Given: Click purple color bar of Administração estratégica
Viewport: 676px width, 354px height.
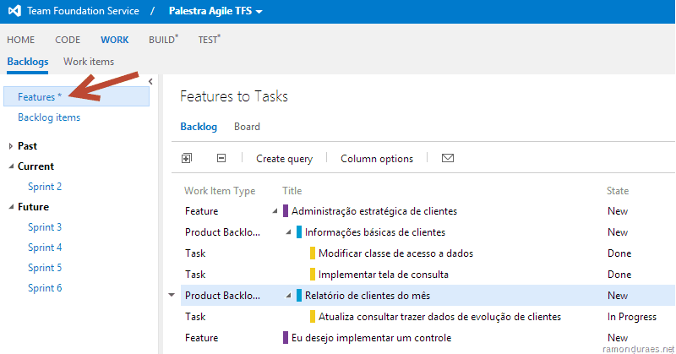Looking at the screenshot, I should tap(286, 211).
